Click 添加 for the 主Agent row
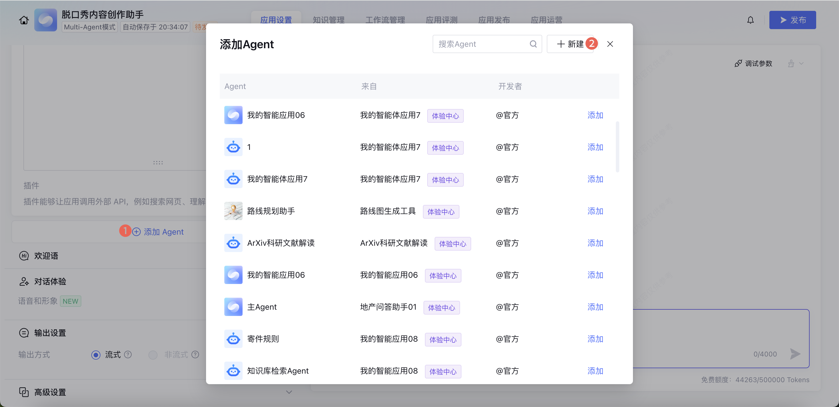Viewport: 839px width, 407px height. click(595, 307)
